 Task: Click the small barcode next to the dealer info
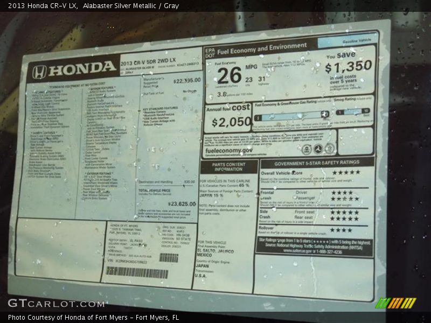click(x=169, y=258)
